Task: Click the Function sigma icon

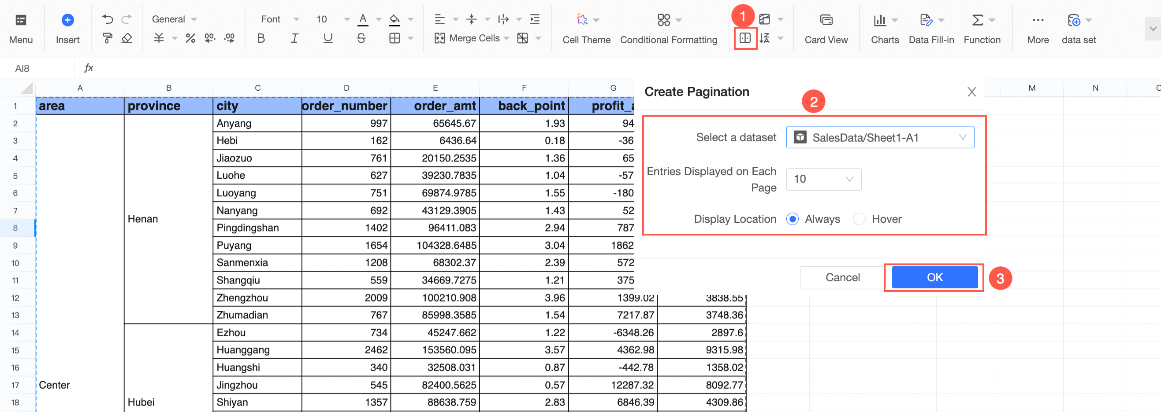Action: [x=977, y=20]
